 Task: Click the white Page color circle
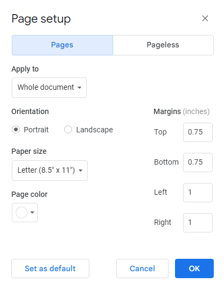click(x=22, y=213)
